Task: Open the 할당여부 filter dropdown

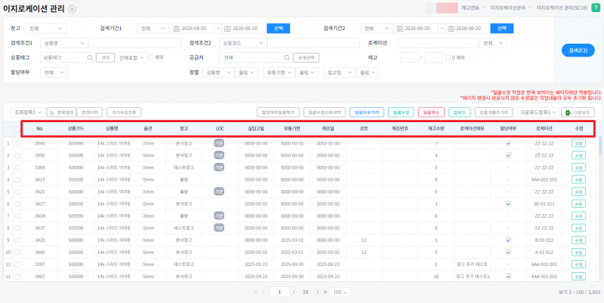Action: [54, 72]
